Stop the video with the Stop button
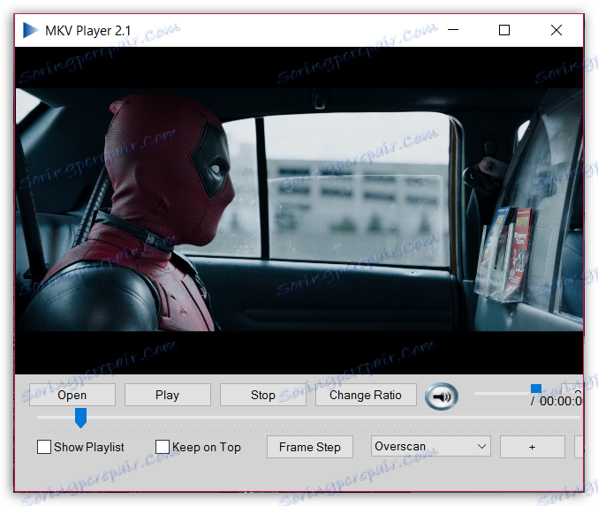This screenshot has height=506, width=598. 262,395
